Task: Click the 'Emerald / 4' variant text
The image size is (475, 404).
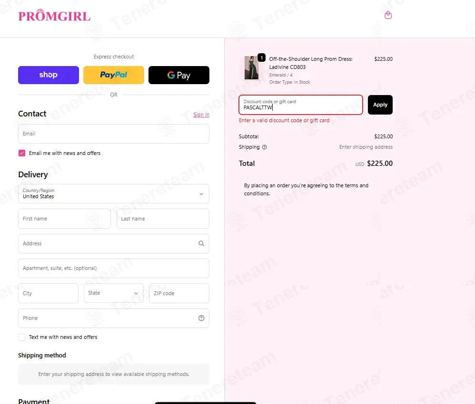Action: [x=281, y=75]
